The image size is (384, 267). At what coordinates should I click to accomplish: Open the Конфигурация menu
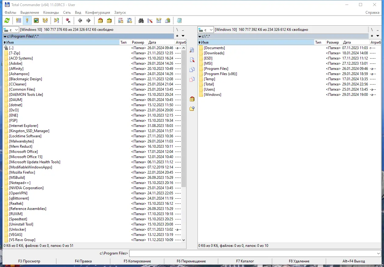pos(98,13)
